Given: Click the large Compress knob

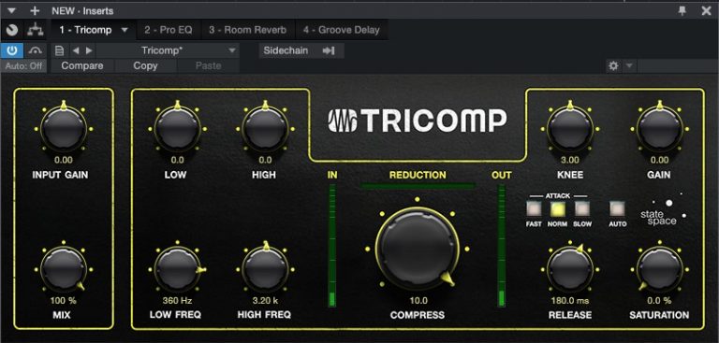Looking at the screenshot, I should [417, 249].
